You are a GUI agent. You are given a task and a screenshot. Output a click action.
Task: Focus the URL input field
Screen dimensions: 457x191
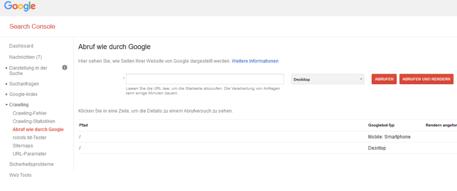[x=204, y=79]
